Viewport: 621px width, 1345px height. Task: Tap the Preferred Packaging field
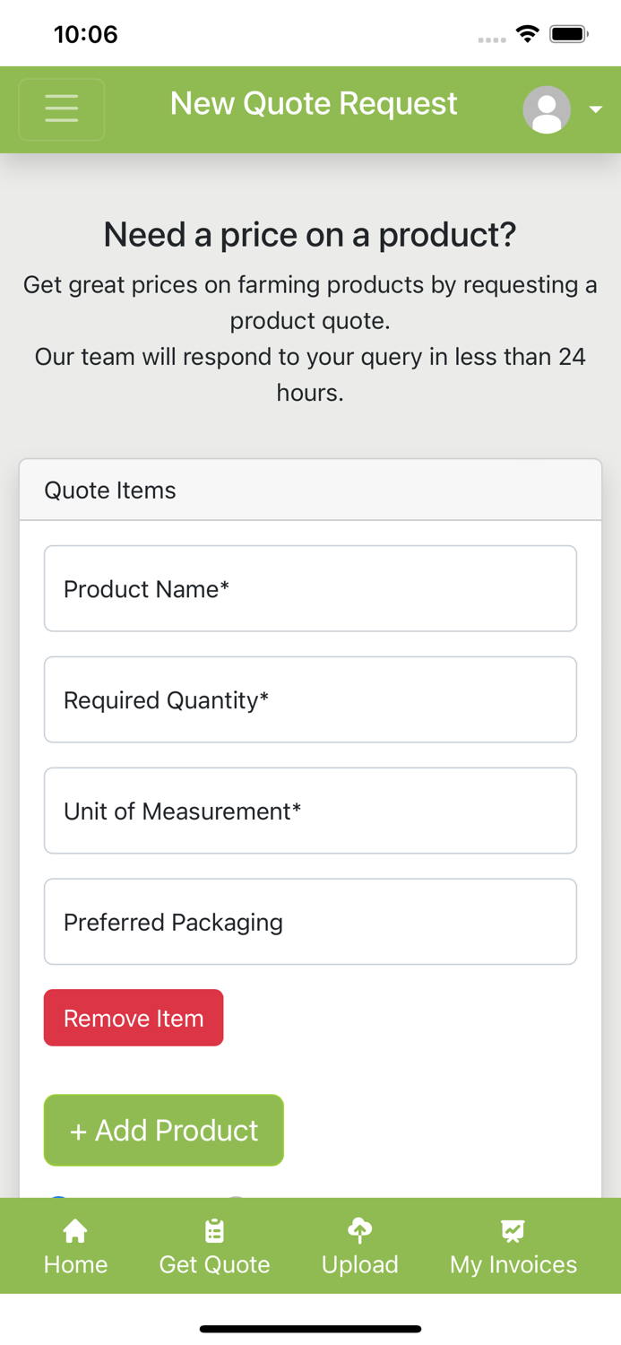point(310,923)
